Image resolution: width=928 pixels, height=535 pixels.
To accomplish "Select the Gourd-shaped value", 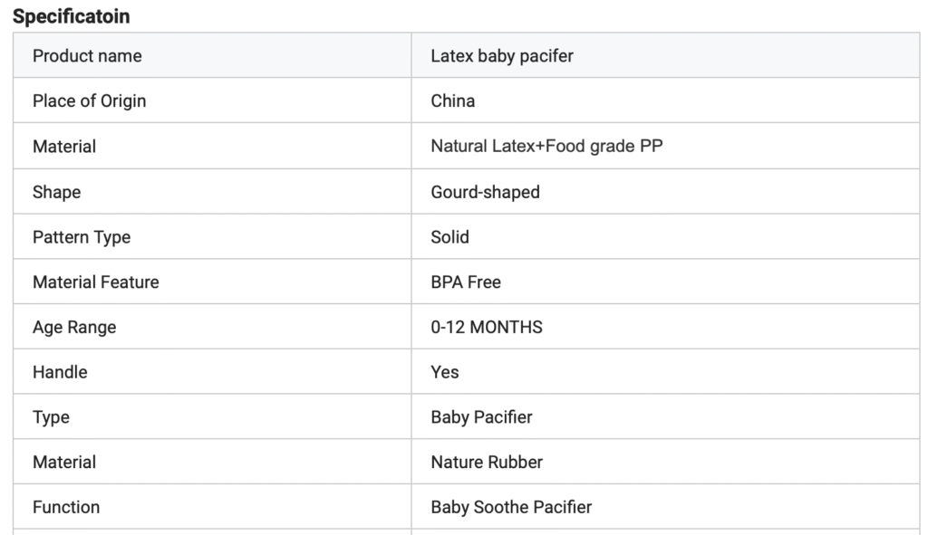I will point(485,192).
